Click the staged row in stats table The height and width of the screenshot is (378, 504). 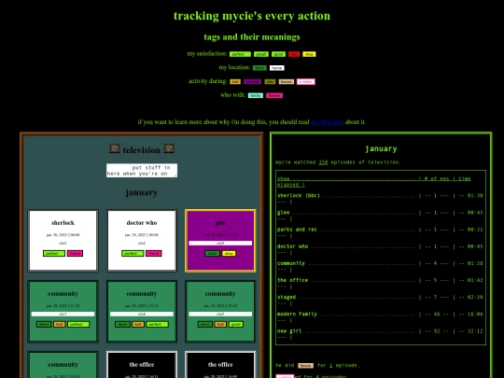[x=380, y=301]
